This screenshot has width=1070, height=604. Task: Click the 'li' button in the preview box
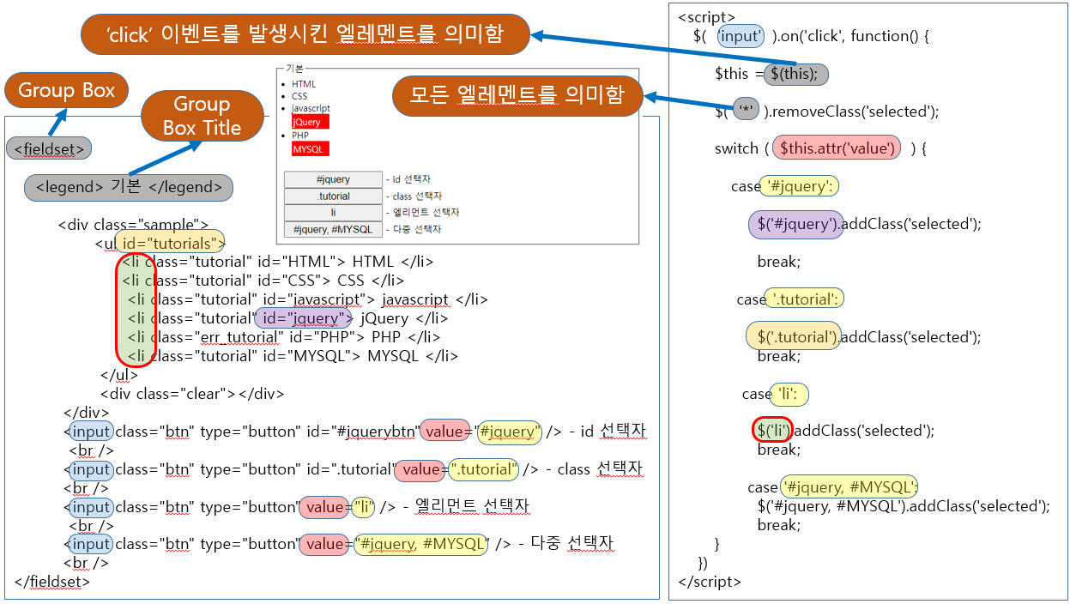[333, 212]
